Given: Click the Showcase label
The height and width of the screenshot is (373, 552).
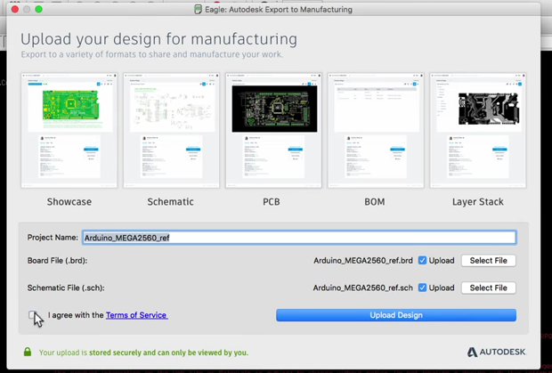Looking at the screenshot, I should click(x=69, y=201).
